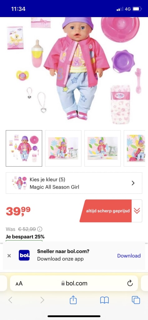
Task: Tap the chevron next to Magic All Season Girl
Action: point(133,183)
